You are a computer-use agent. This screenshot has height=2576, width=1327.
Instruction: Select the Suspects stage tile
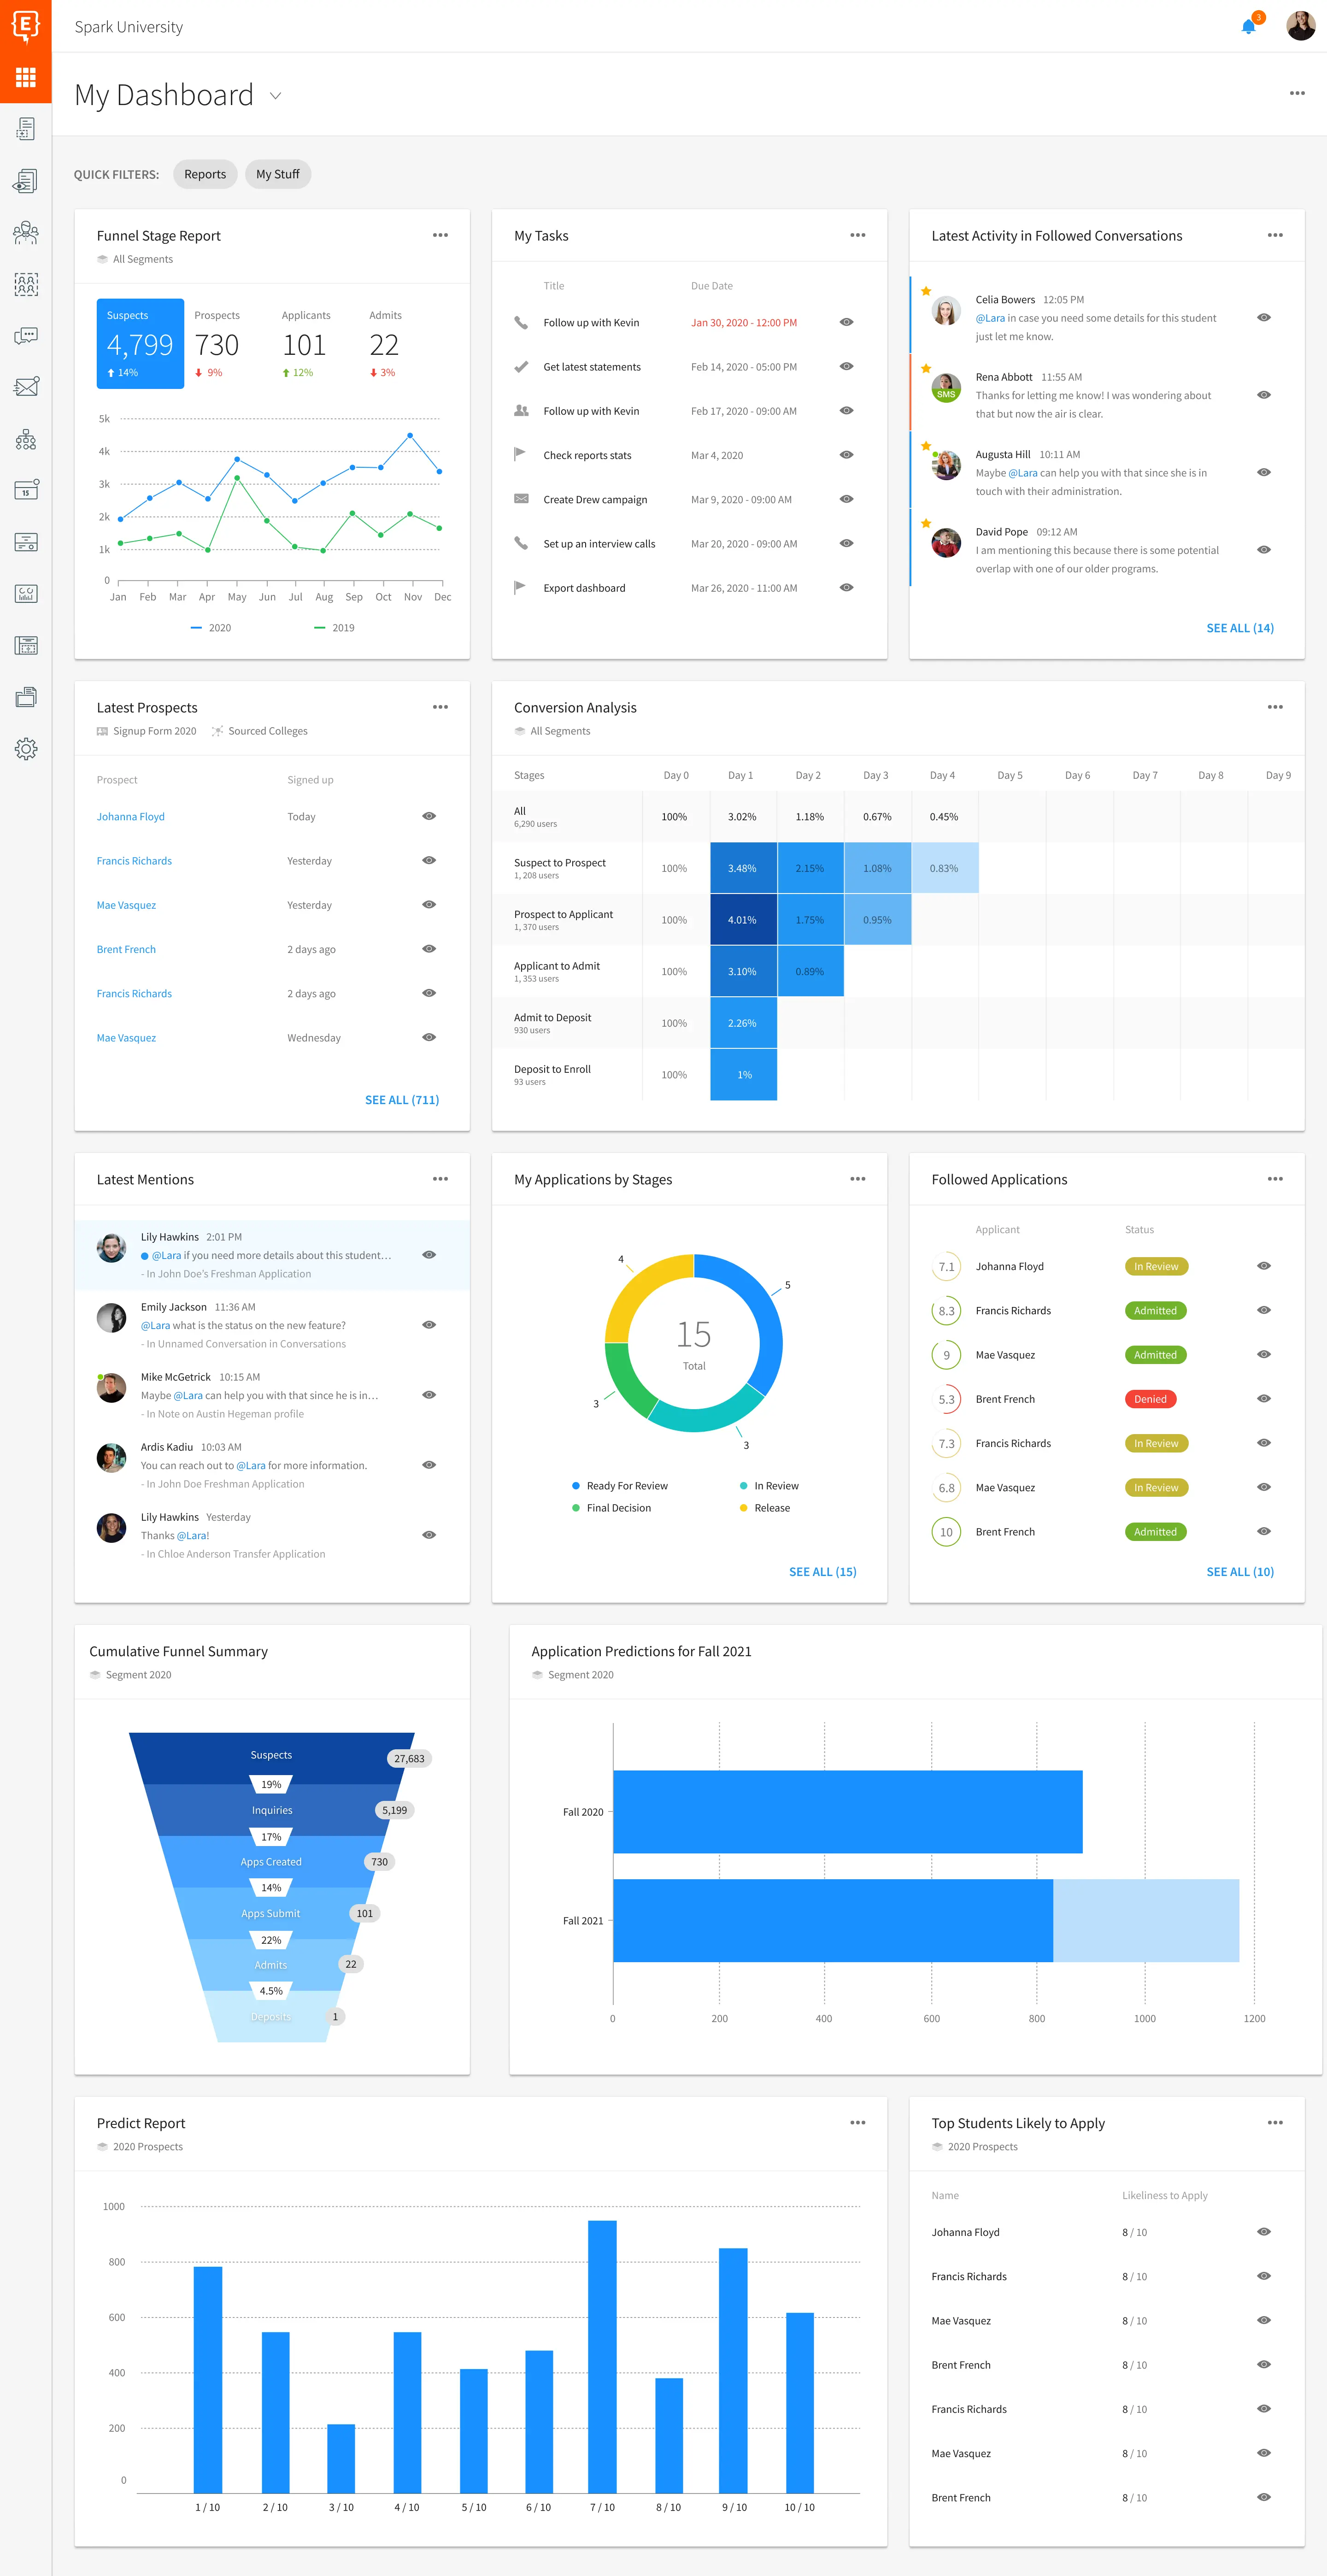coord(140,343)
